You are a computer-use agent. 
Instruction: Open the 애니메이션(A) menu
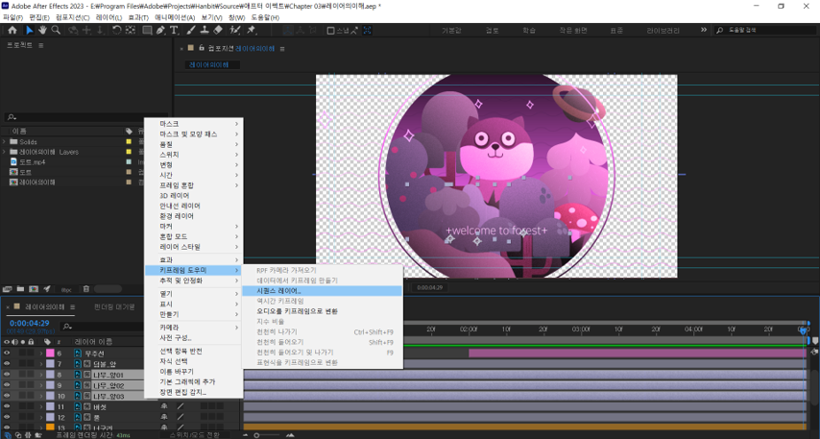click(x=175, y=17)
